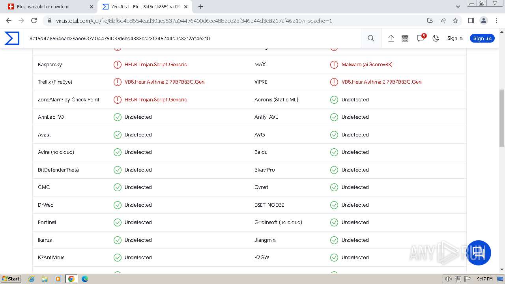Click MAX Malware (ai Score=88) result

tap(367, 65)
